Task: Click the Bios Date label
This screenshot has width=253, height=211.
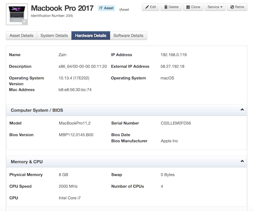Action: click(x=121, y=135)
